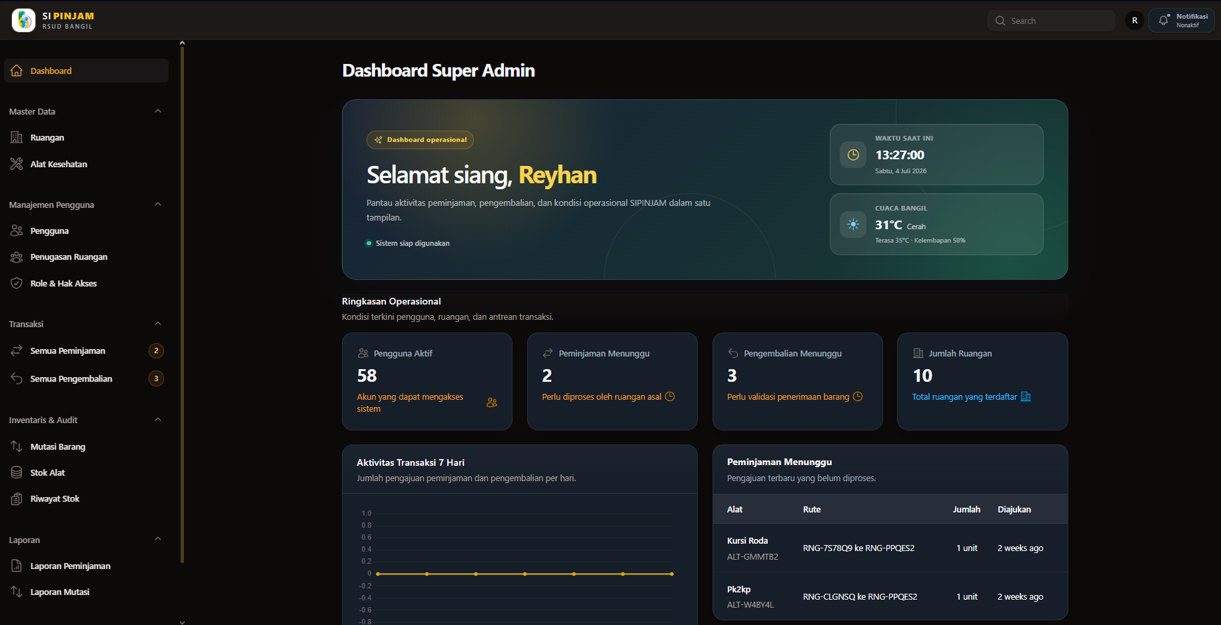Open the Pengguna menu item
Viewport: 1221px width, 625px height.
[x=86, y=231]
